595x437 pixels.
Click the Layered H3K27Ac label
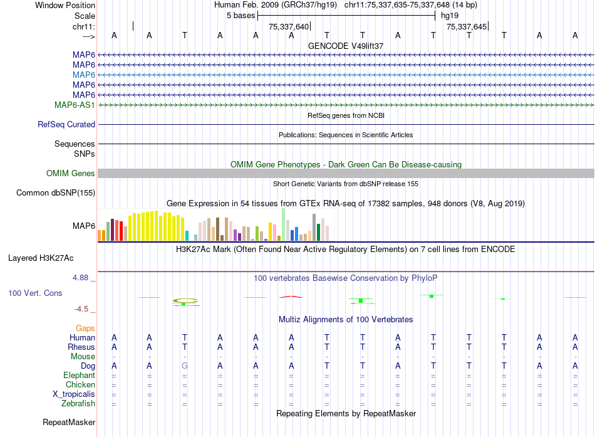41,258
